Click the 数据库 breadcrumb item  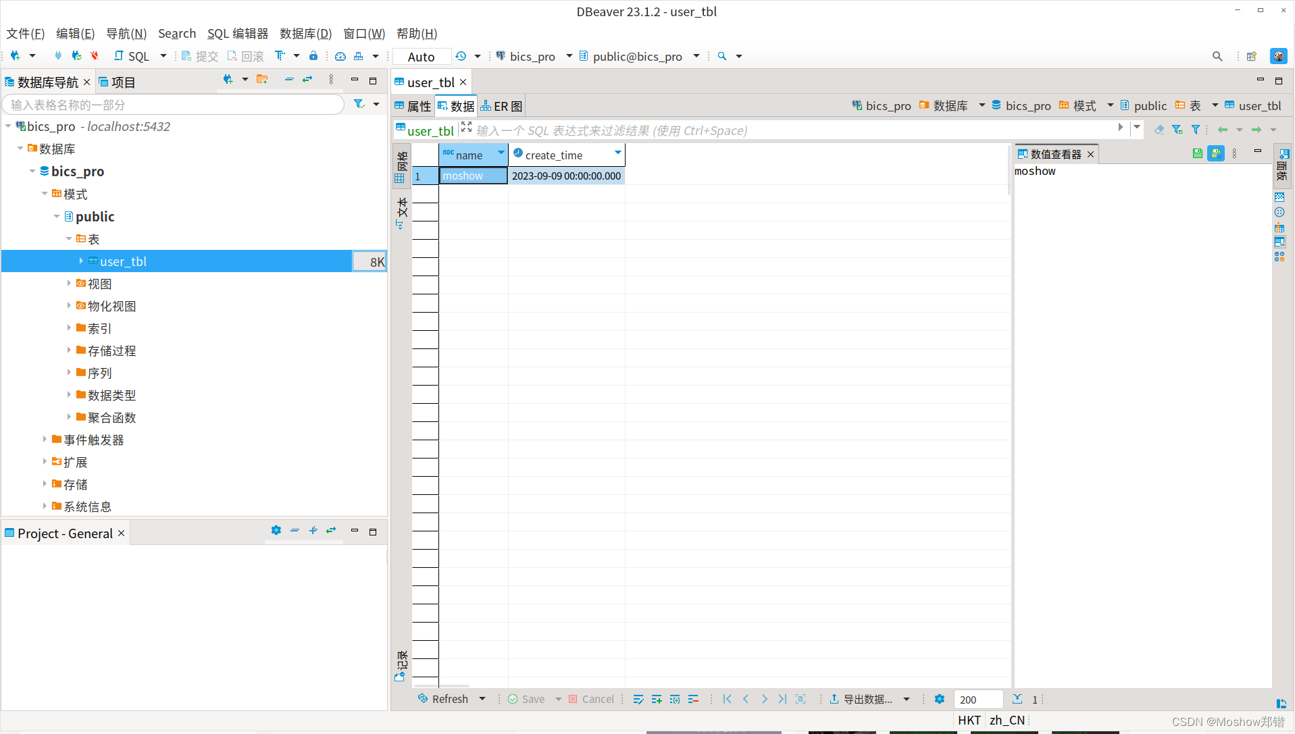[944, 106]
